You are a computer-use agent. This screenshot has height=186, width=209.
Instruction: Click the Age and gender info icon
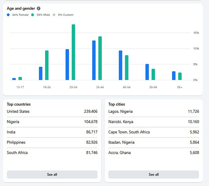(39, 9)
